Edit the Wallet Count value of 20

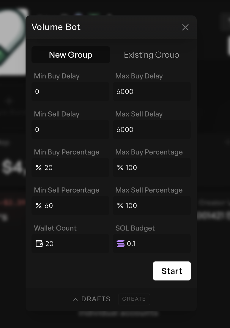coord(70,244)
